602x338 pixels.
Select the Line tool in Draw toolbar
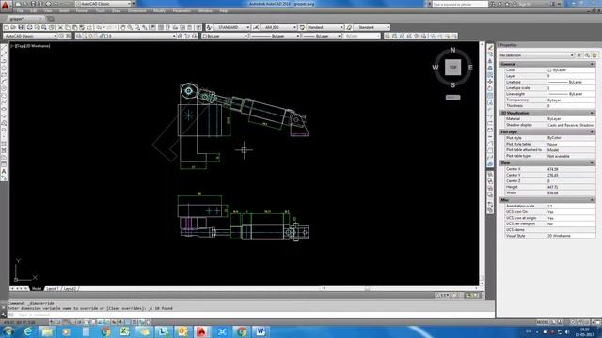[4, 48]
